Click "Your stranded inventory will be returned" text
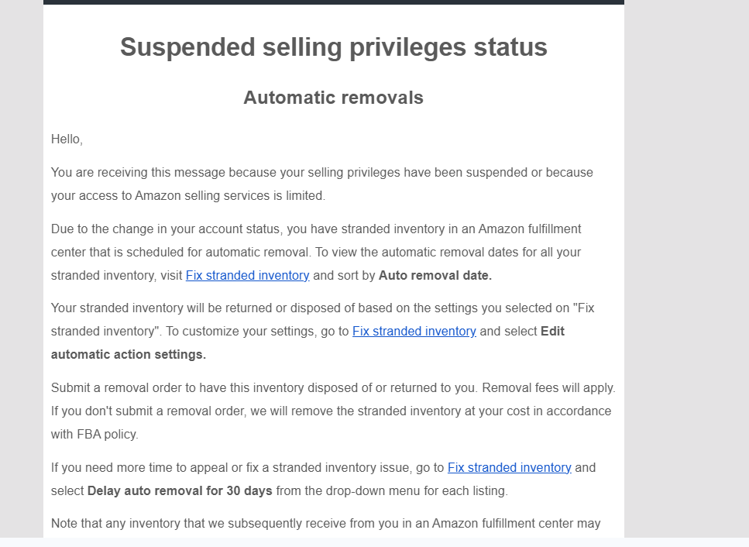749x547 pixels. pyautogui.click(x=168, y=308)
